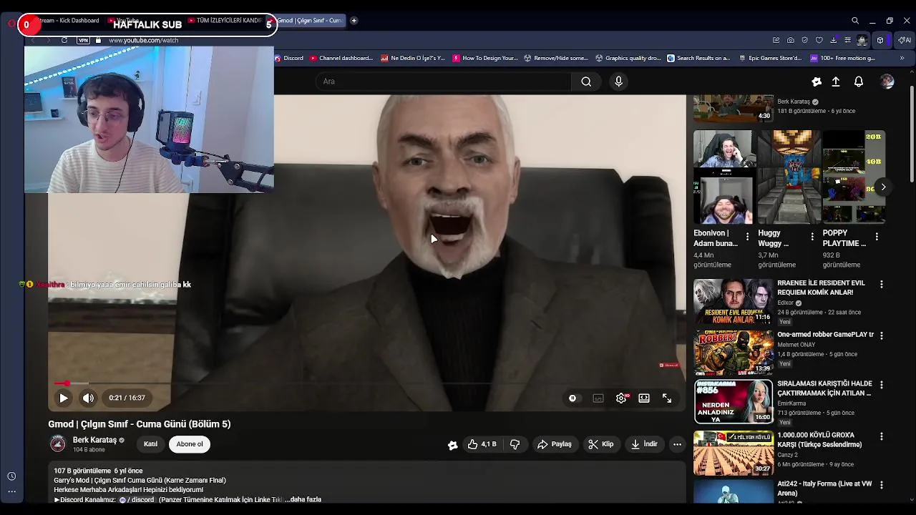Open options for Ati242 Italy Forma video
916x515 pixels.
882,485
